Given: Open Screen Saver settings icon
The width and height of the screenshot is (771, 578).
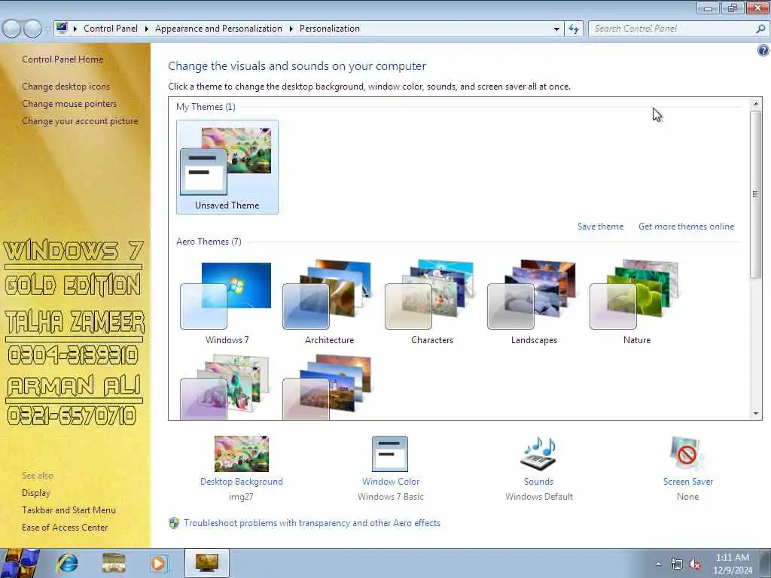Looking at the screenshot, I should tap(687, 454).
